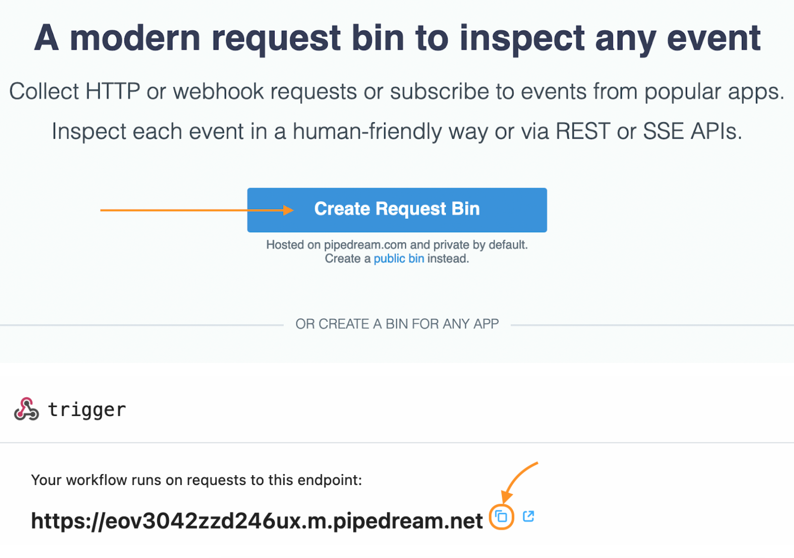Click the webhook trigger icon
The image size is (794, 558).
click(x=26, y=409)
